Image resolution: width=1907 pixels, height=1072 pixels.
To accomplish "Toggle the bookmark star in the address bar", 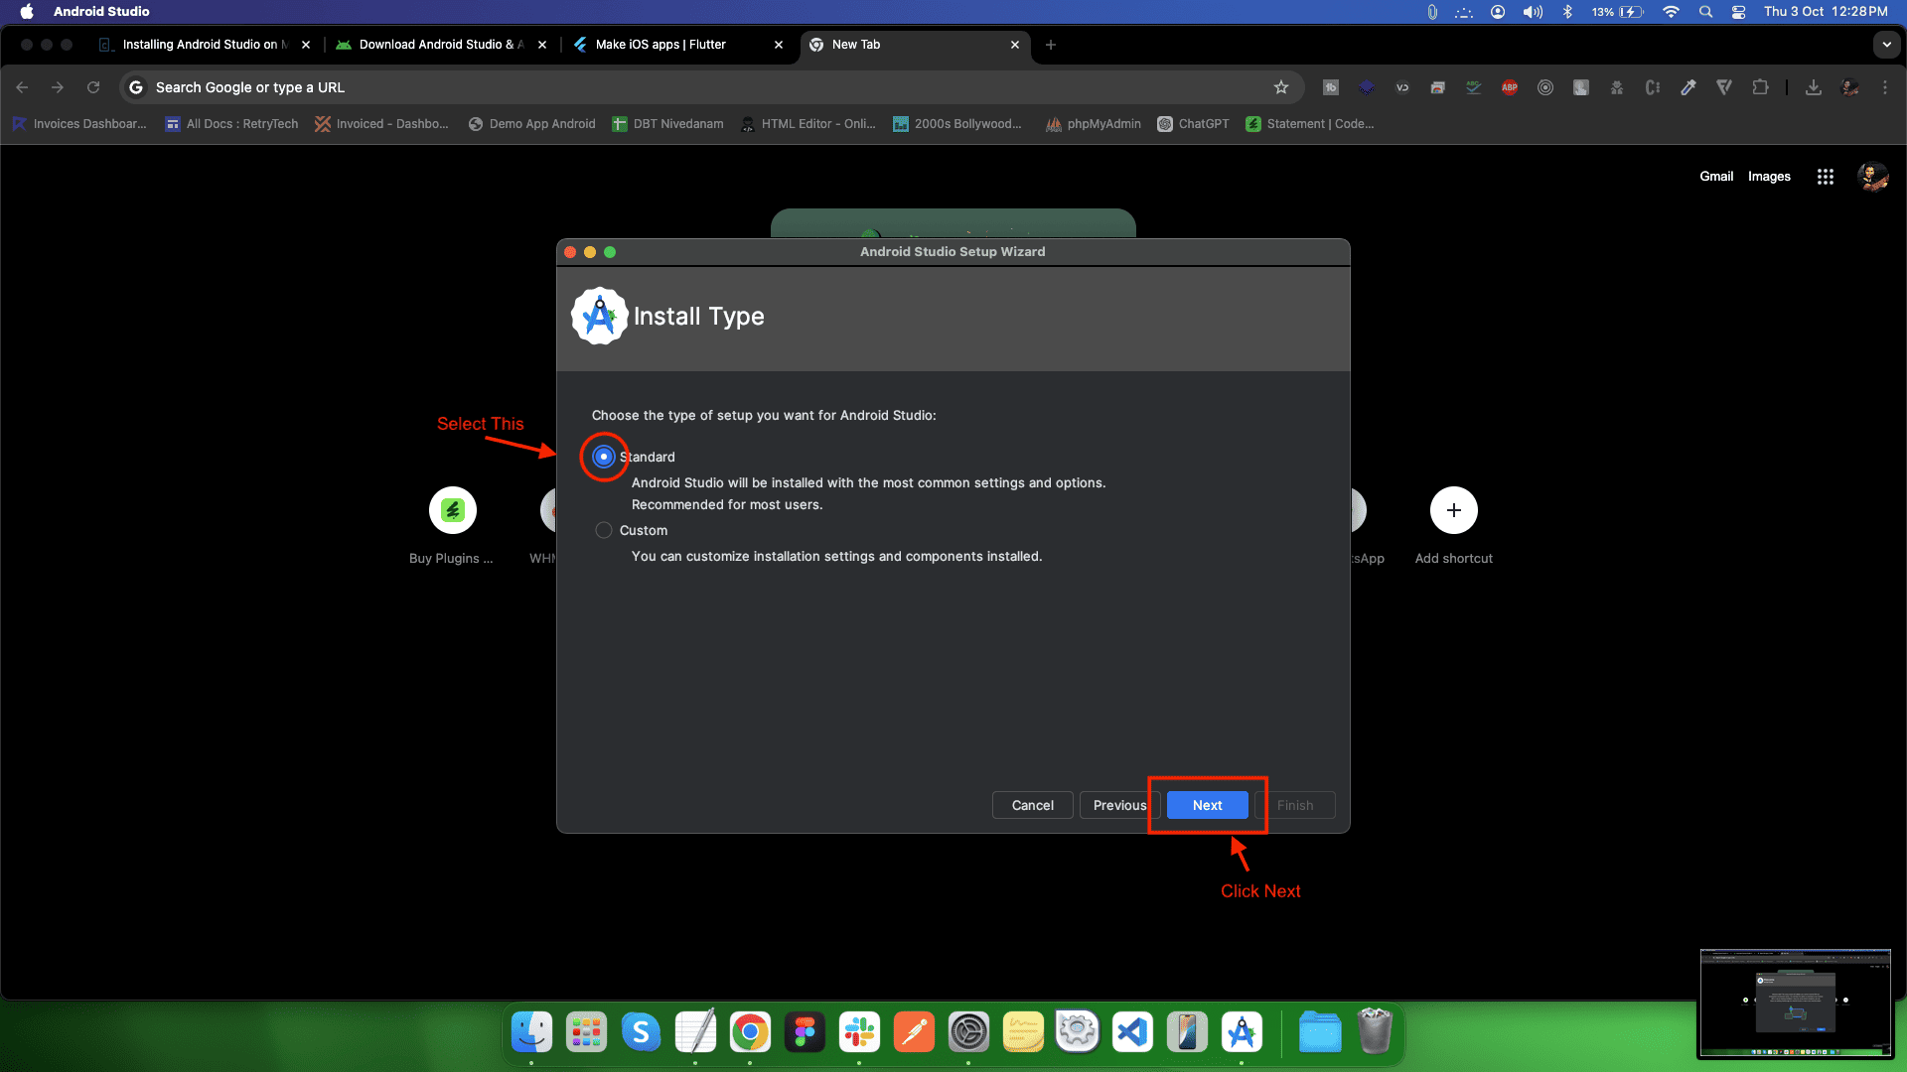I will tap(1281, 87).
